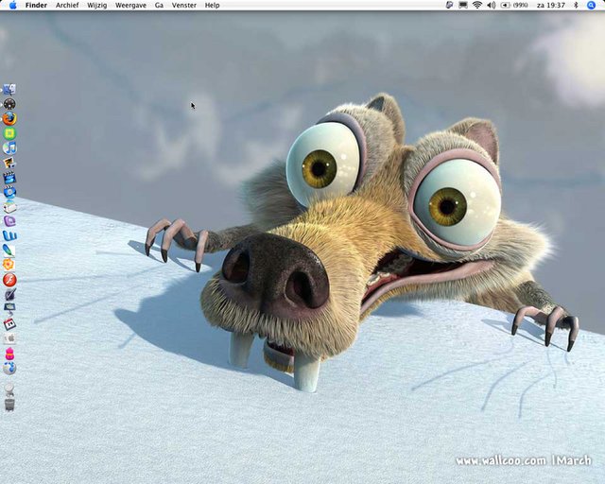The height and width of the screenshot is (484, 605).
Task: Open Microsoft Word from the dock
Action: pos(9,235)
